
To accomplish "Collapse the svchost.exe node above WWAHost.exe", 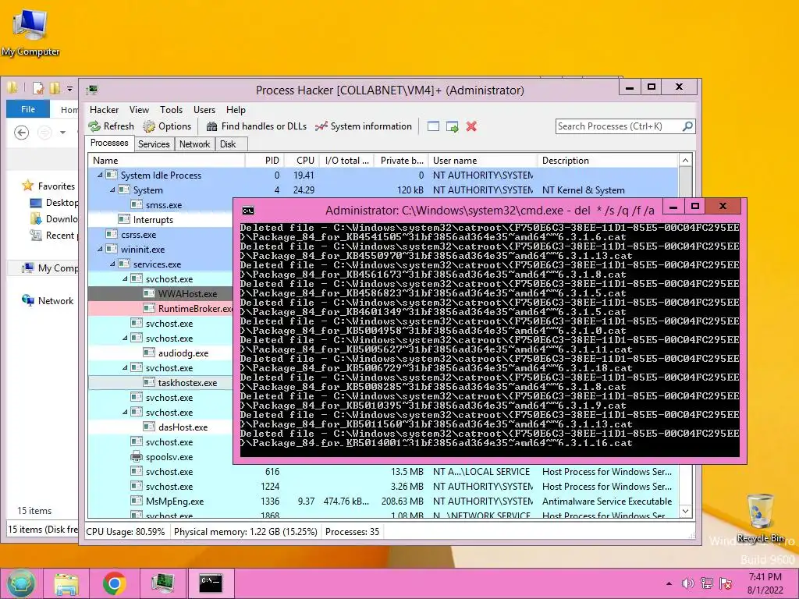I will pyautogui.click(x=125, y=279).
